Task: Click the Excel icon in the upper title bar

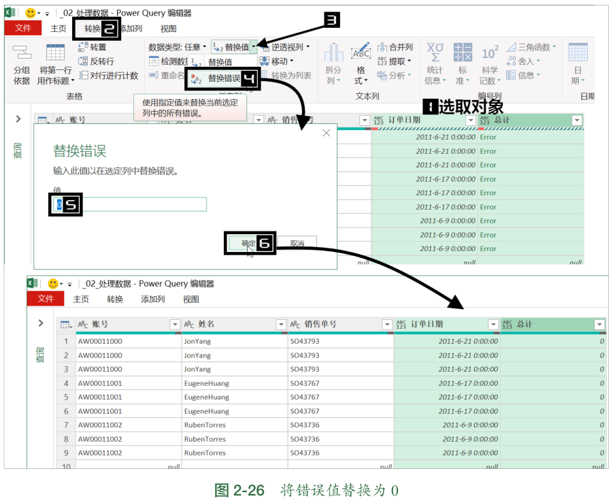Action: [x=10, y=12]
